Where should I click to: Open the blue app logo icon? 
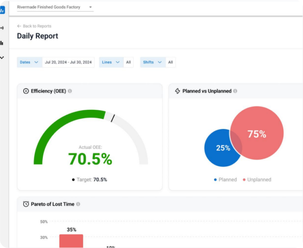[2, 10]
